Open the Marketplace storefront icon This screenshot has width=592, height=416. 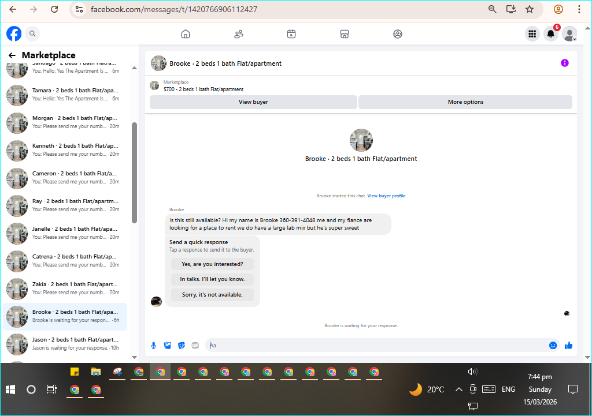tap(345, 34)
